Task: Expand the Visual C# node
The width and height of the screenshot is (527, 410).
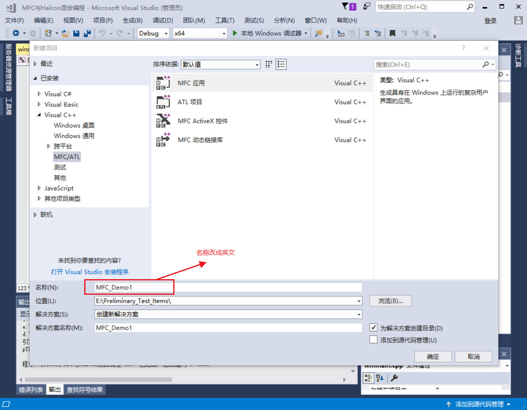Action: (x=39, y=94)
